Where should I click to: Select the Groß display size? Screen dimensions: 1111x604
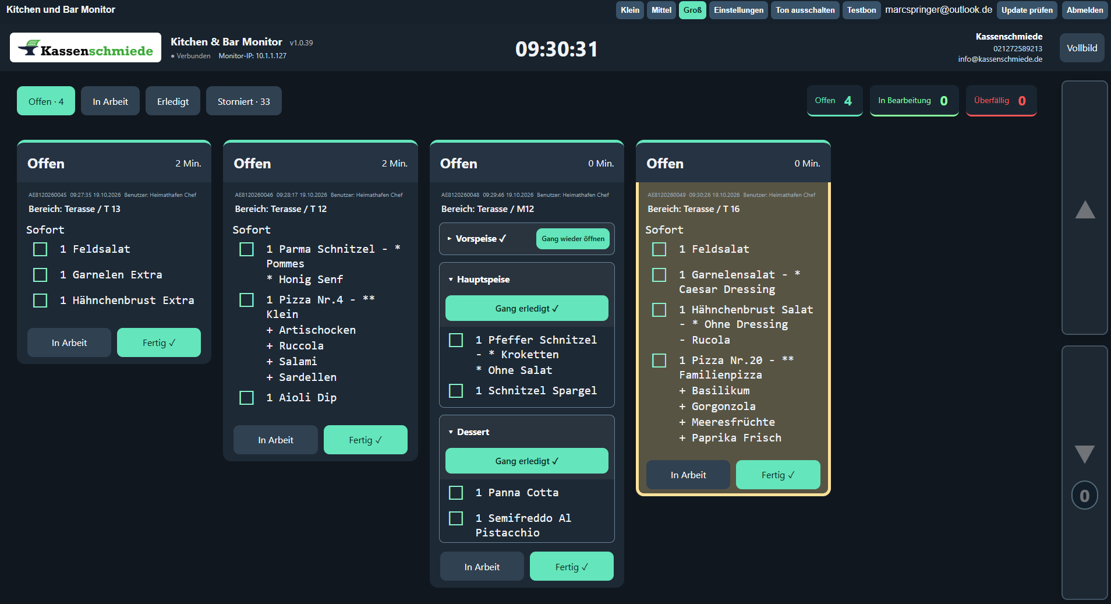click(692, 10)
